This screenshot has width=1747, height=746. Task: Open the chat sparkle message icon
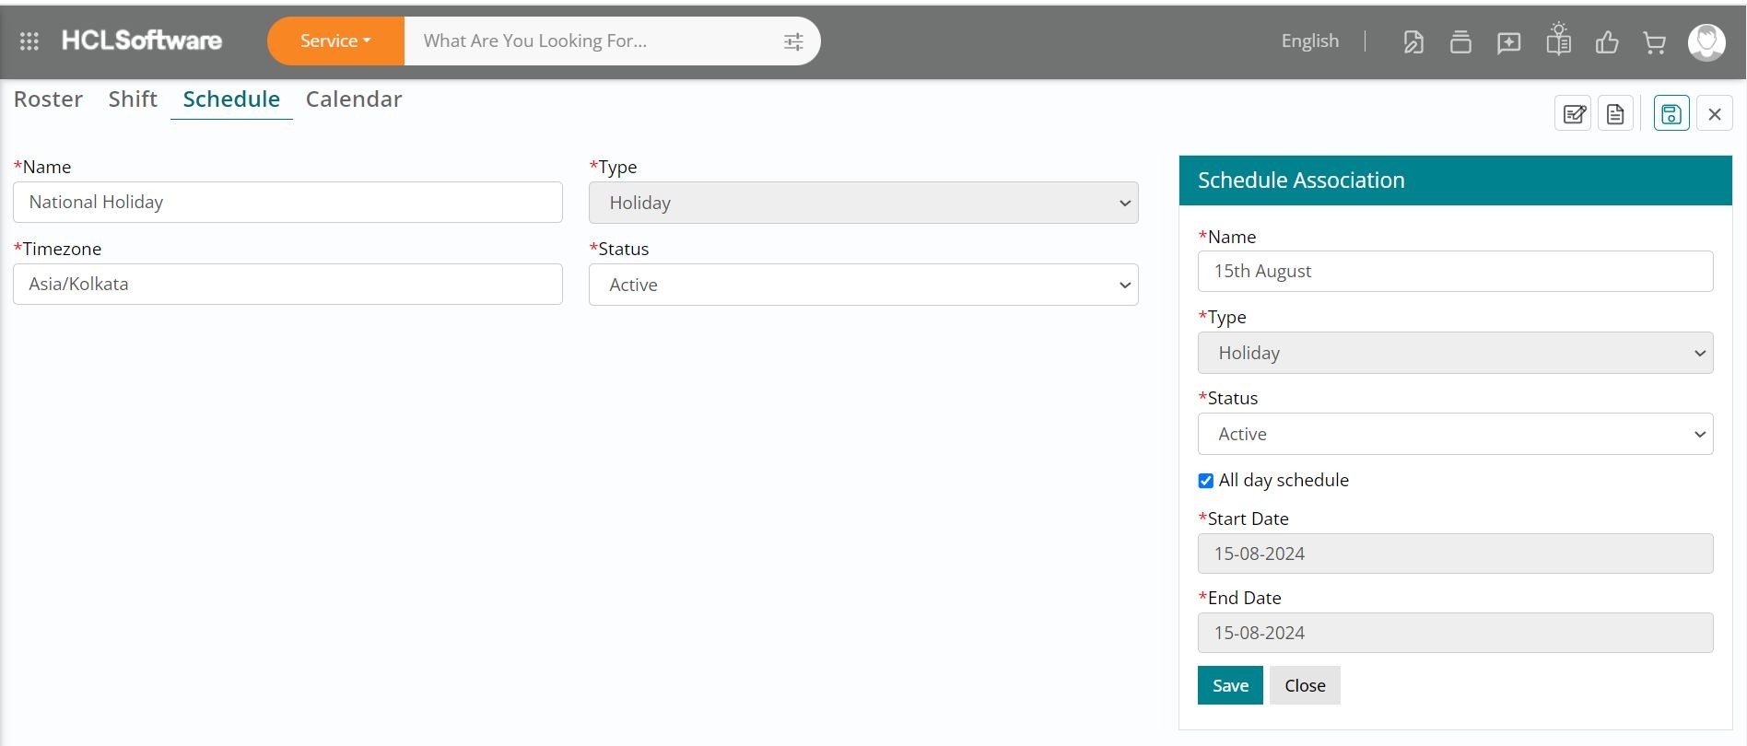coord(1508,42)
